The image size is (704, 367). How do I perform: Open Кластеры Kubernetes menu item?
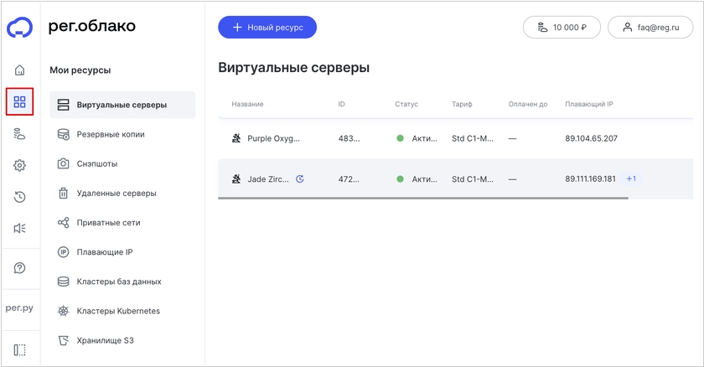tap(118, 311)
